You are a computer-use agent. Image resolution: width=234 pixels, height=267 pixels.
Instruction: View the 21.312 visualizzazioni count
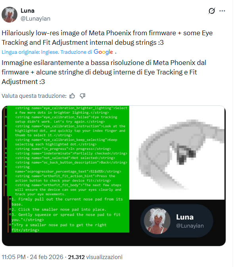pos(95,257)
